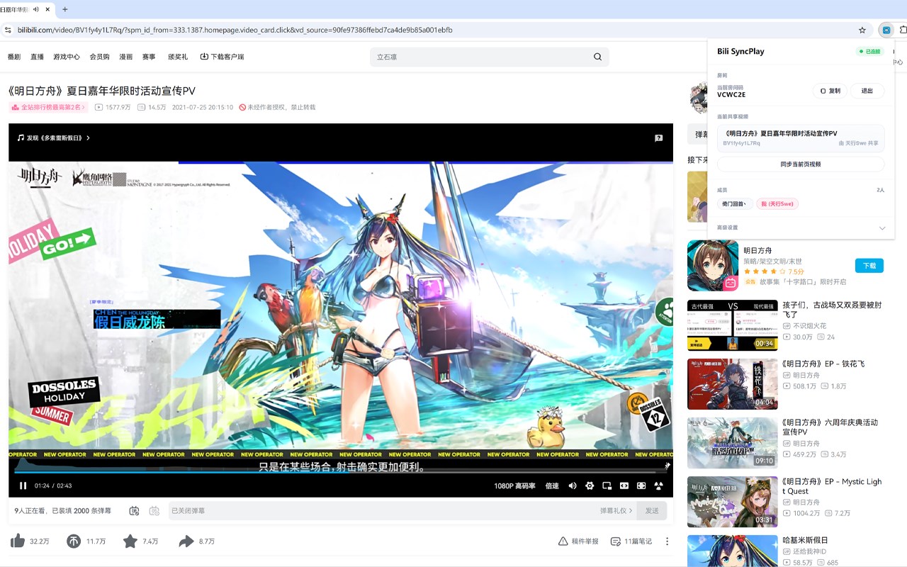Open EP - Mystic Light Quest thumbnail
This screenshot has width=907, height=567.
[x=733, y=502]
